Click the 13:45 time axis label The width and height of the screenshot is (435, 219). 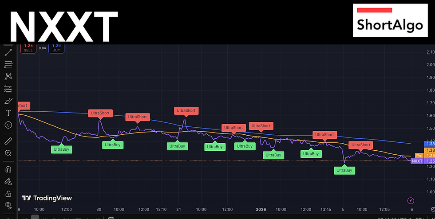coord(326,209)
